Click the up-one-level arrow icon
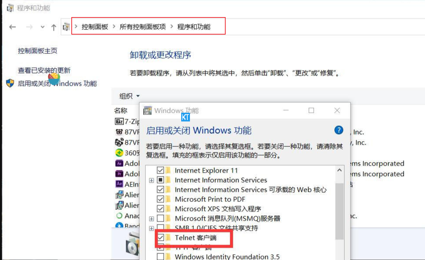 (54, 27)
